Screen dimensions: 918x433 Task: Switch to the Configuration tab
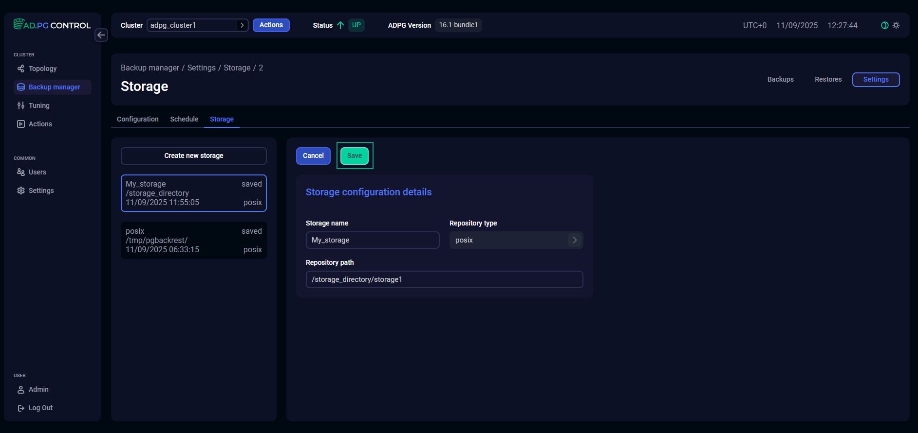(138, 119)
